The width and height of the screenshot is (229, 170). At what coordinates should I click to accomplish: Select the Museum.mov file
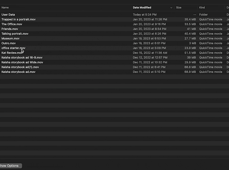pos(11,39)
